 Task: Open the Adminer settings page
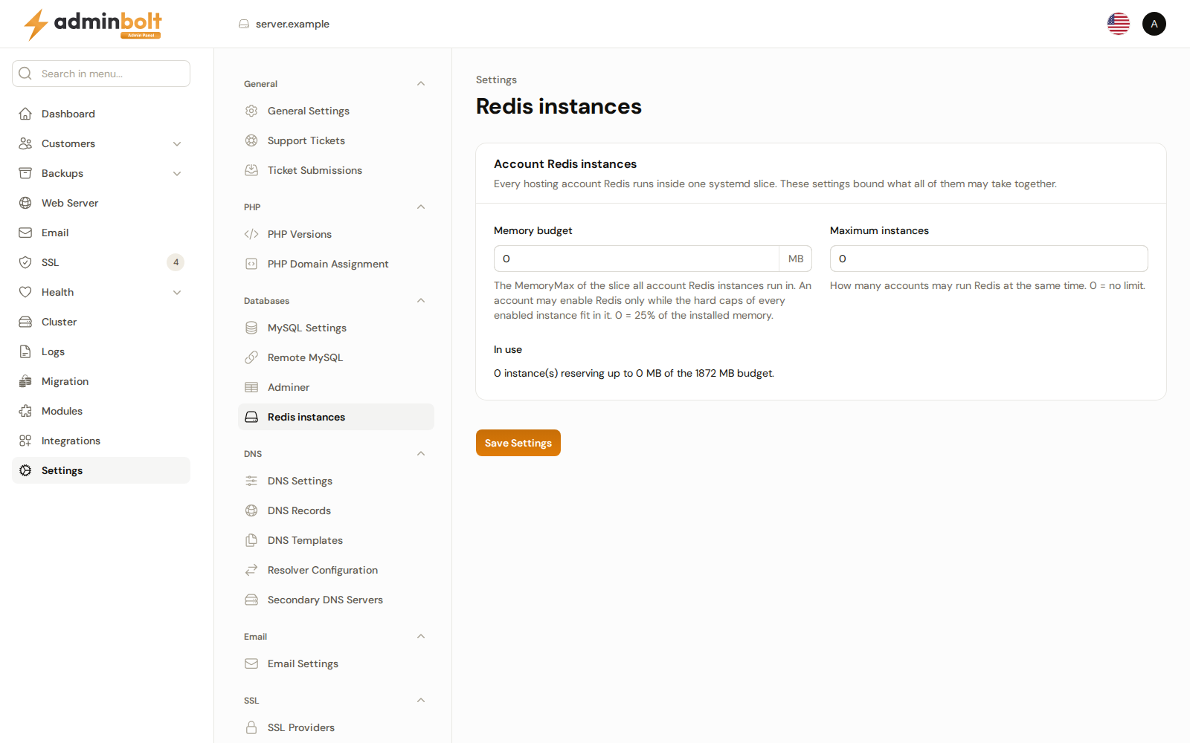(336, 387)
